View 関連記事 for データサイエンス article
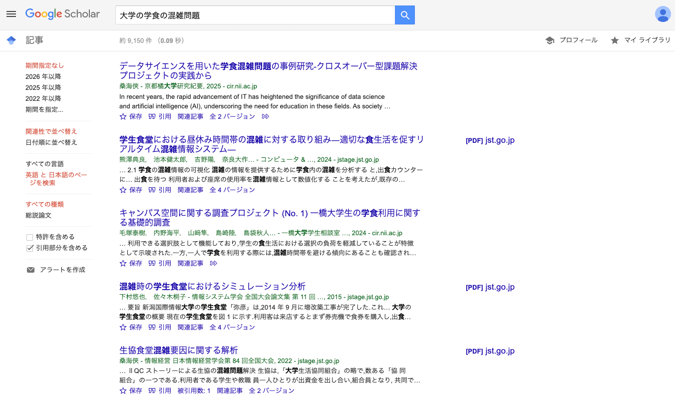Viewport: 675px width, 406px height. click(x=190, y=116)
